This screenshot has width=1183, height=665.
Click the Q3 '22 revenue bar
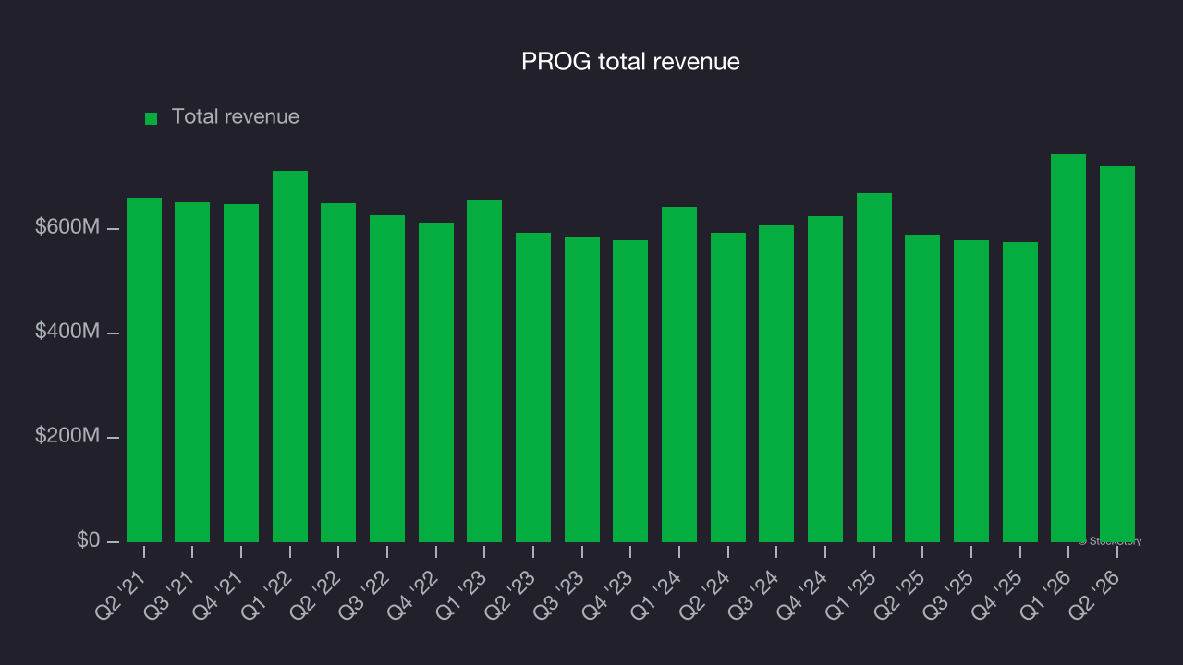387,379
